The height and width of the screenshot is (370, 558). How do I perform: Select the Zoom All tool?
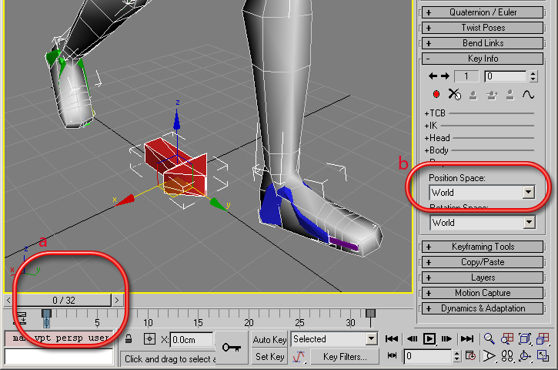click(507, 338)
